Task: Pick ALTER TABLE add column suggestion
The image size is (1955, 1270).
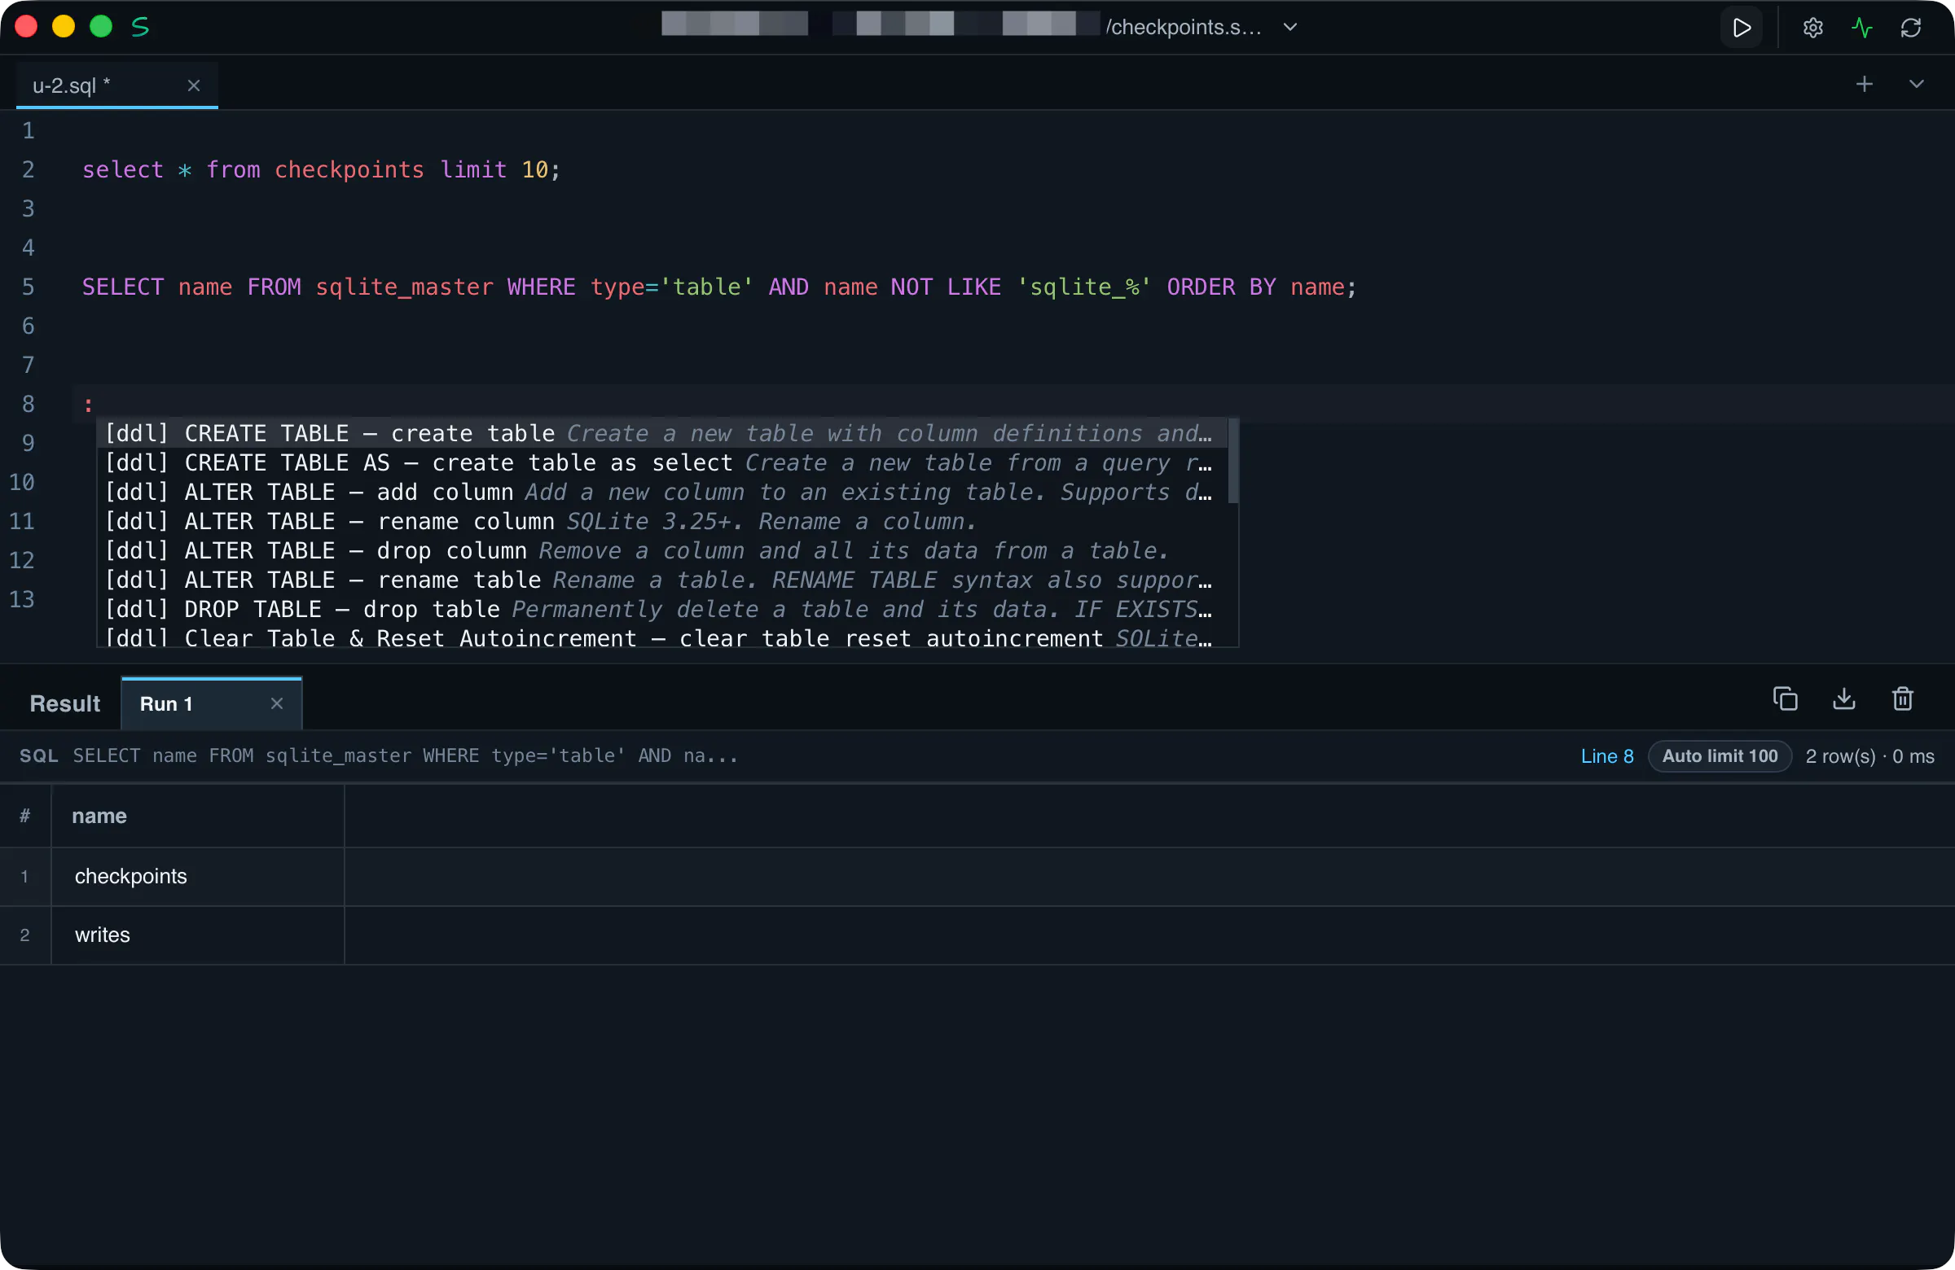Action: click(662, 493)
